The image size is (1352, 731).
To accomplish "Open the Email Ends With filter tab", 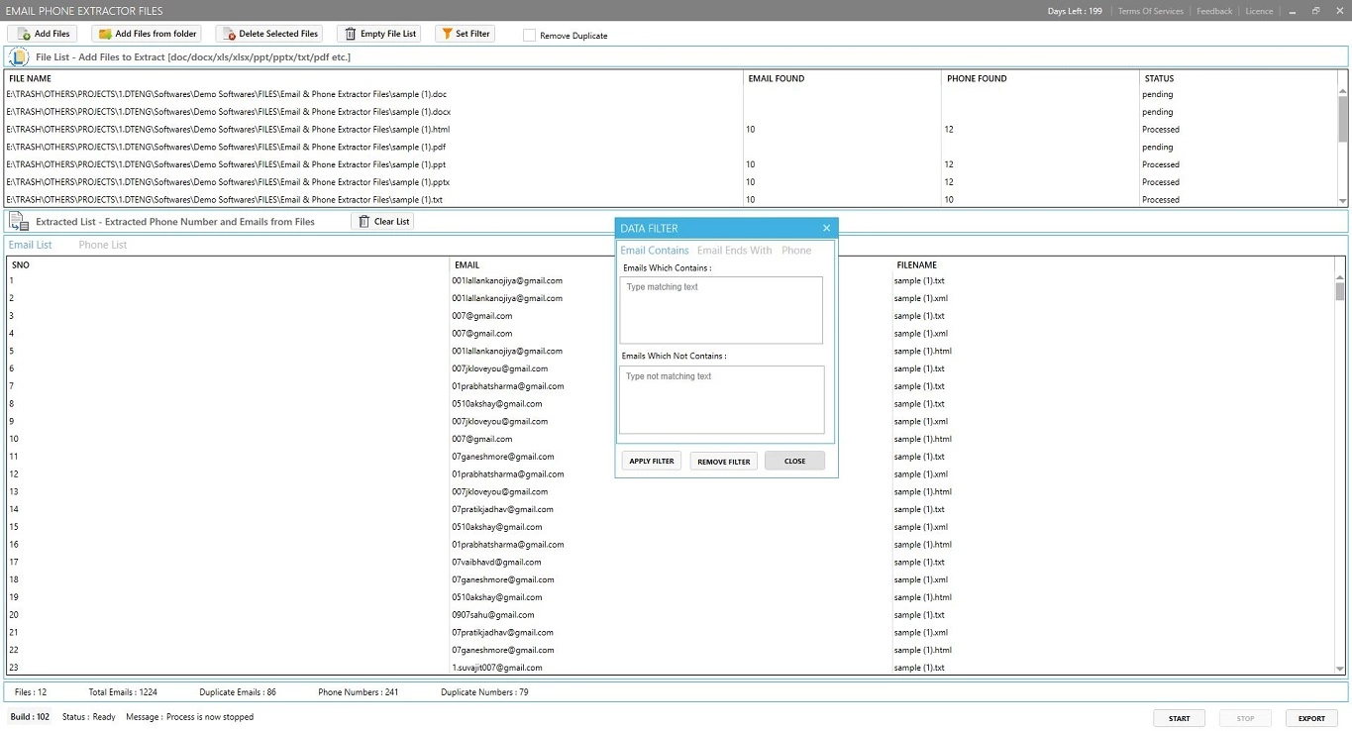I will coord(734,251).
